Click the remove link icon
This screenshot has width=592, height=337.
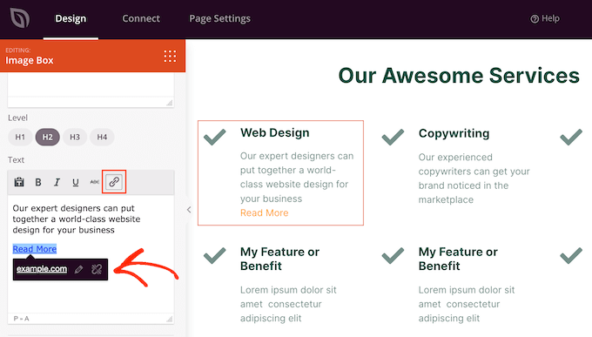[x=97, y=269]
